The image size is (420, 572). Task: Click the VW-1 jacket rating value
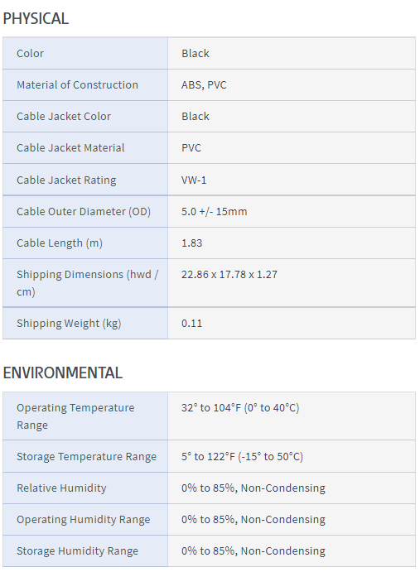click(x=194, y=180)
